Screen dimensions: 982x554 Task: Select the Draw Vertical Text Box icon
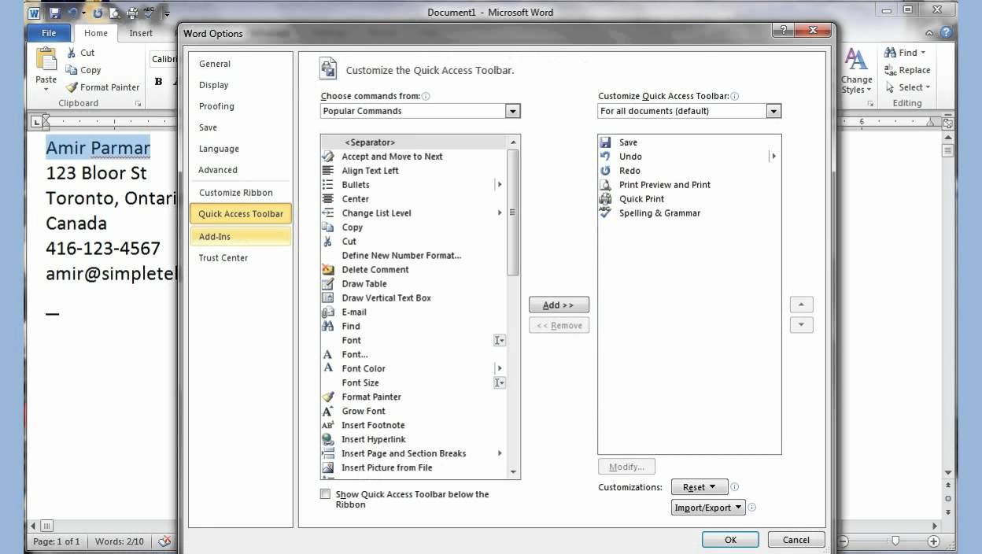[328, 298]
